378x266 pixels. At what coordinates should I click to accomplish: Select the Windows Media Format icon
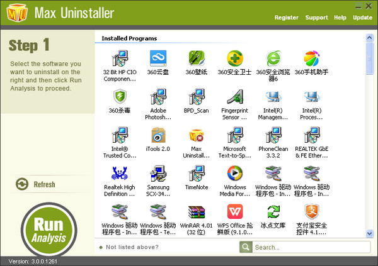(235, 174)
